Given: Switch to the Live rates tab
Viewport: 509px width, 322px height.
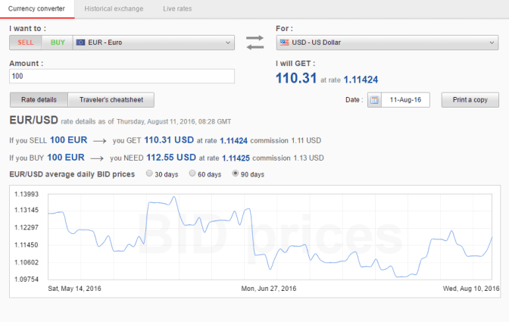Looking at the screenshot, I should (x=176, y=9).
